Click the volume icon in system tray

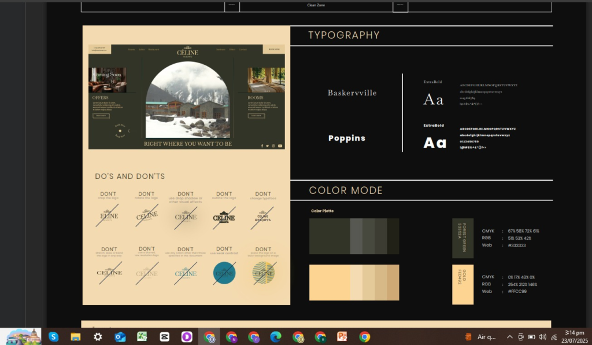(542, 336)
